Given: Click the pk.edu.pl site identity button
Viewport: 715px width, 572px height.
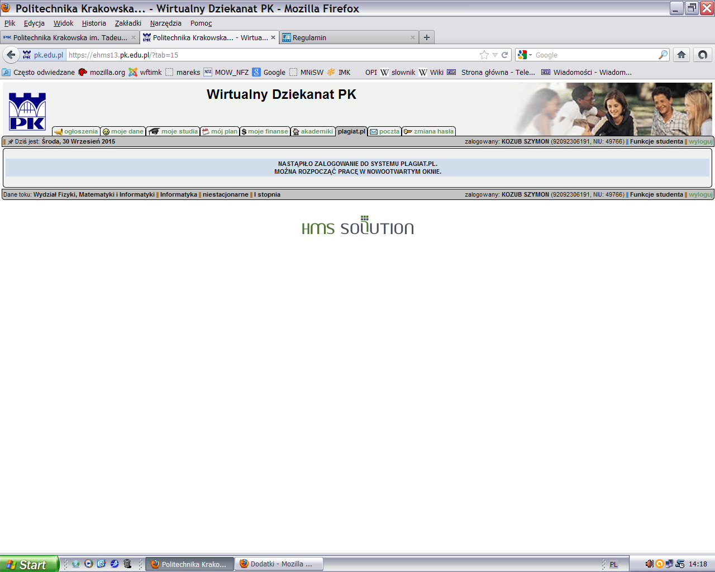Looking at the screenshot, I should pos(43,55).
